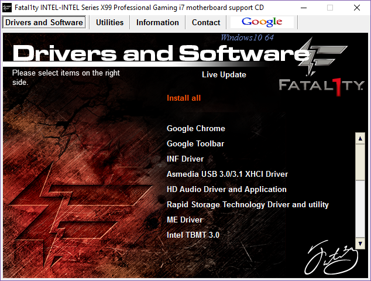Image resolution: width=371 pixels, height=281 pixels.
Task: Click the driver list scrollbar thumb
Action: [360, 162]
